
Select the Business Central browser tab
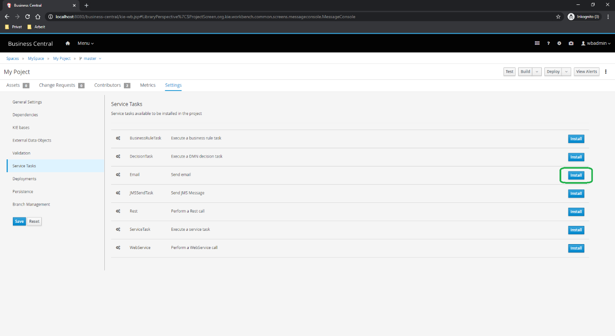click(x=41, y=5)
